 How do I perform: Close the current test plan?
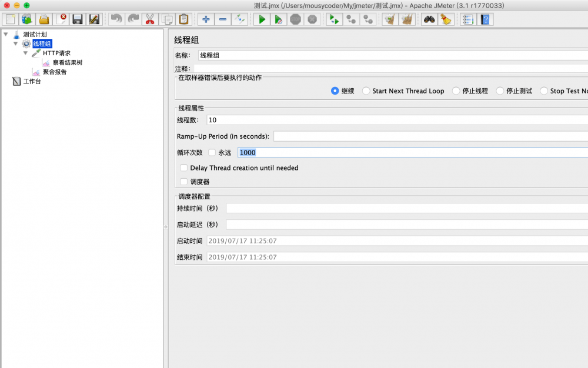click(x=61, y=19)
